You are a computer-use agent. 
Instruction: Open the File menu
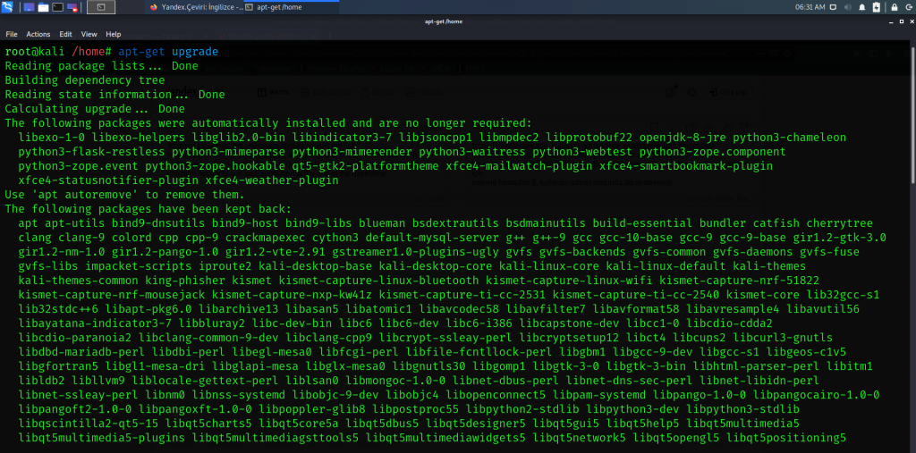12,34
